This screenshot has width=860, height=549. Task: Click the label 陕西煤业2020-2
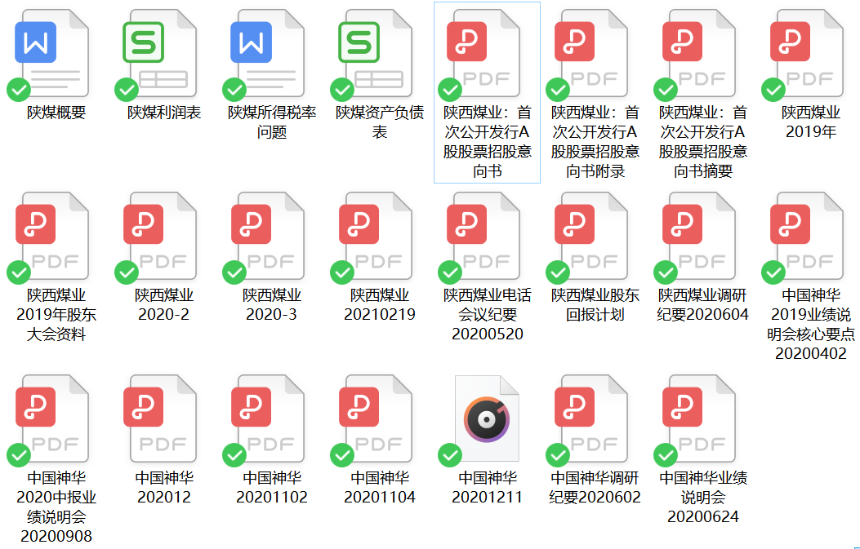tap(164, 304)
